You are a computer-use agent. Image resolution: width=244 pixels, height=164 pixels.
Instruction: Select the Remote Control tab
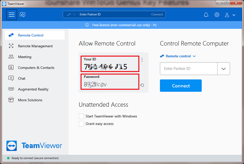pos(35,35)
